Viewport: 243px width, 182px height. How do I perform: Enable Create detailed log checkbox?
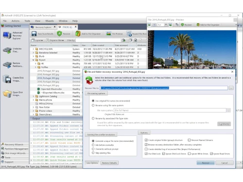[146, 149]
